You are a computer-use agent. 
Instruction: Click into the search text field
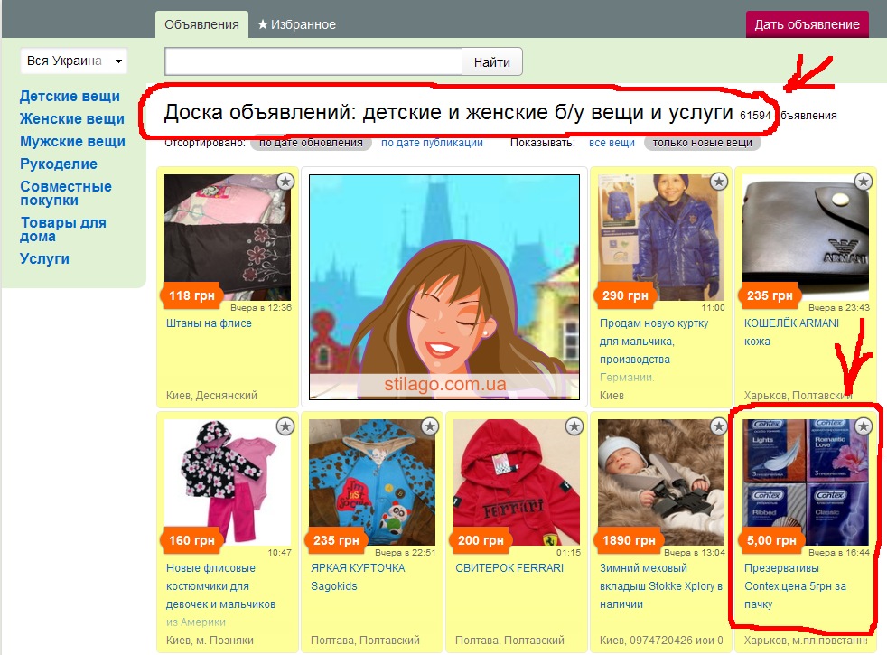313,62
